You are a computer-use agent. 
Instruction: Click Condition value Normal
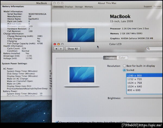[x=26, y=51]
